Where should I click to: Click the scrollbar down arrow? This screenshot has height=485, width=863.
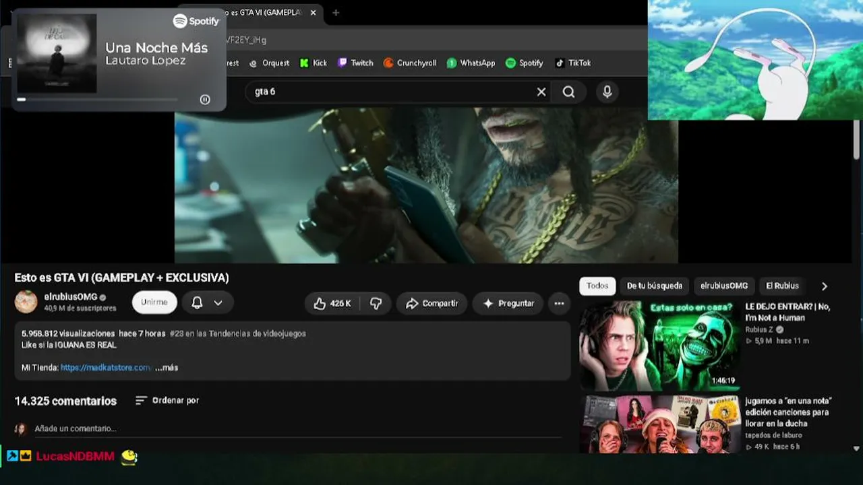(x=856, y=448)
